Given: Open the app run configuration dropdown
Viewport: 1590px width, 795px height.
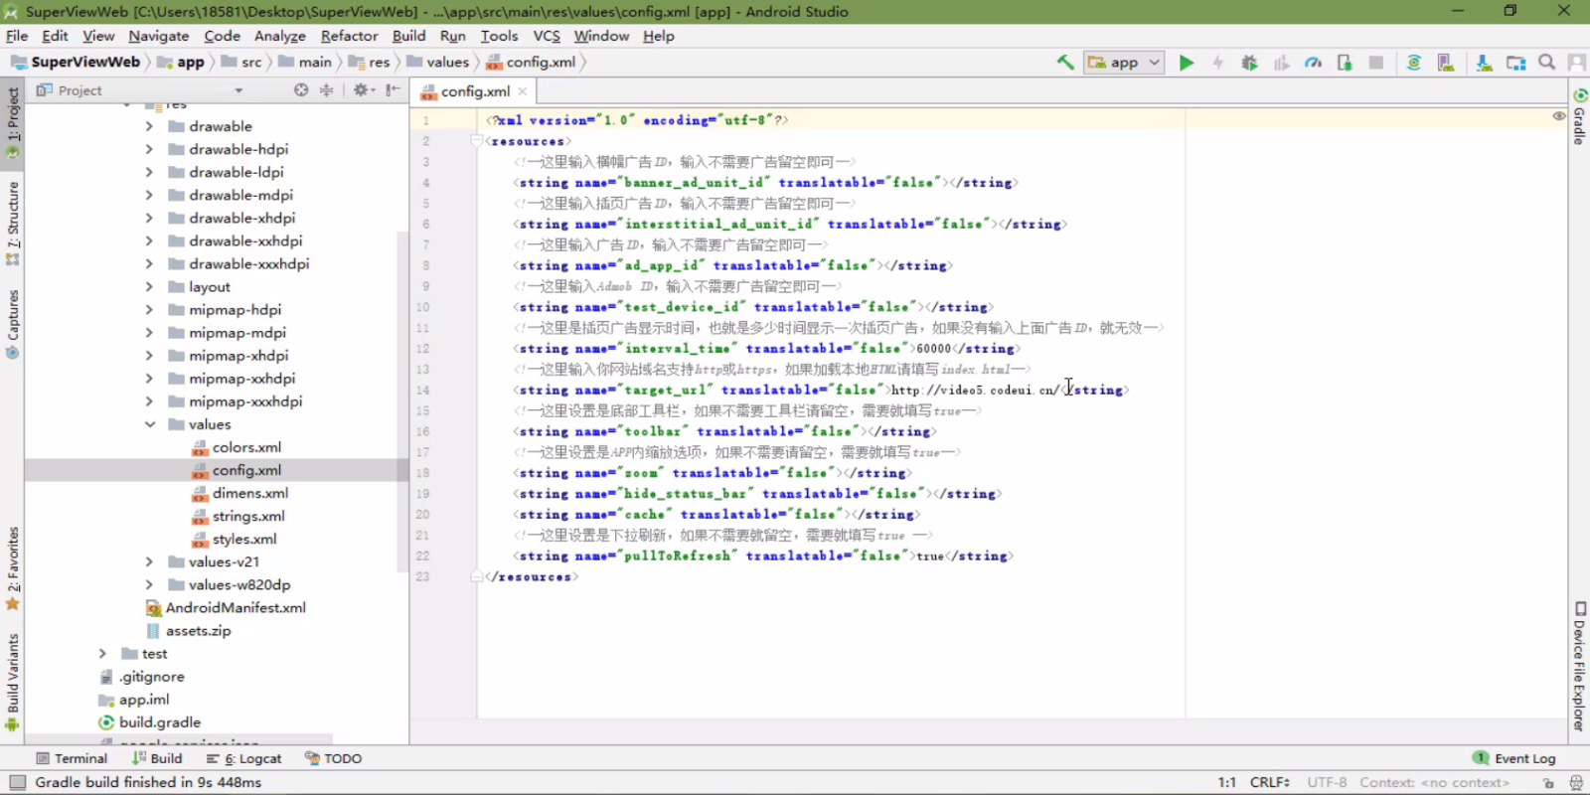Looking at the screenshot, I should pyautogui.click(x=1124, y=62).
